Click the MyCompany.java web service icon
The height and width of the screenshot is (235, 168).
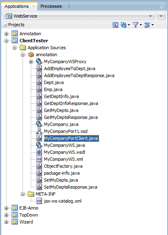[x=39, y=124]
